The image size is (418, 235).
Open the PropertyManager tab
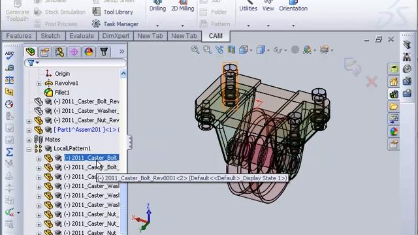tap(45, 52)
